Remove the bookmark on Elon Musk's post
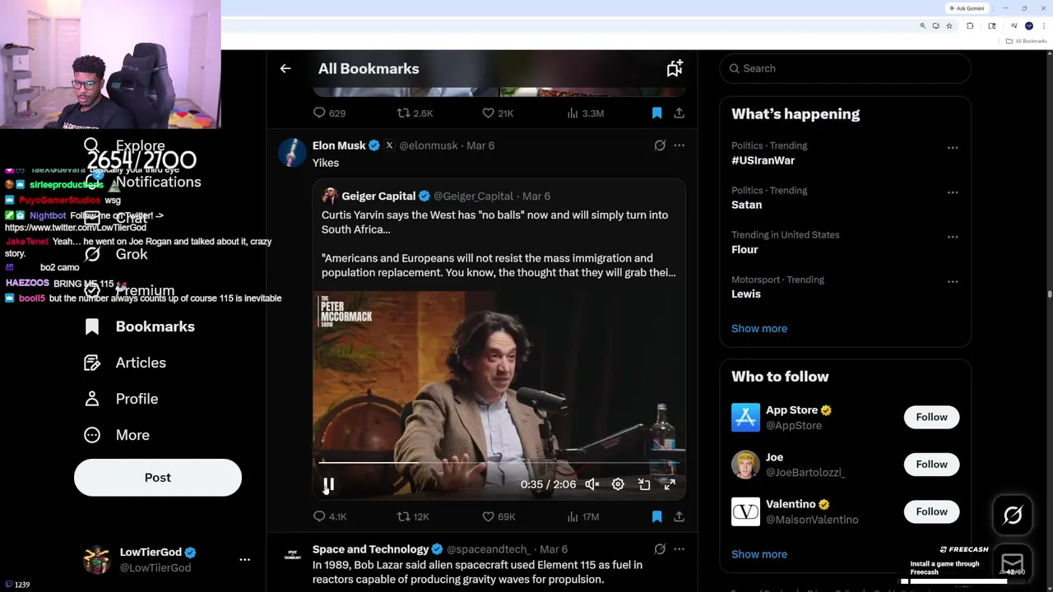The width and height of the screenshot is (1053, 592). tap(656, 516)
